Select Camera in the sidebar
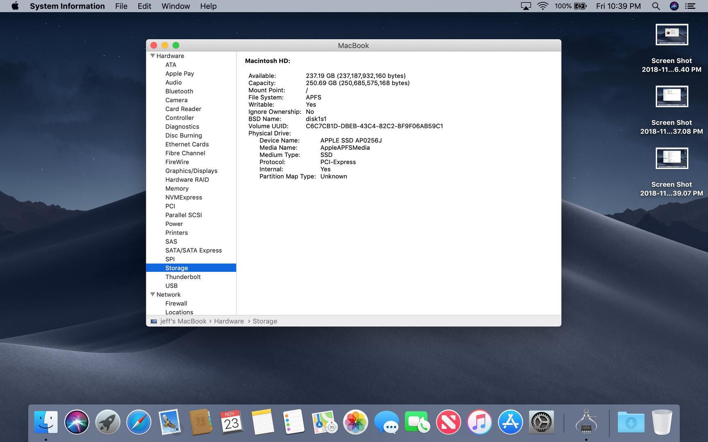The image size is (708, 442). [x=176, y=100]
